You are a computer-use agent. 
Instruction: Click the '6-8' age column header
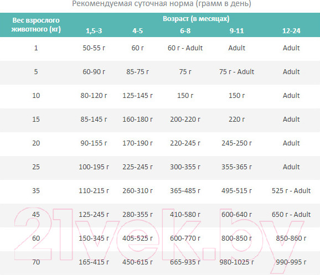pos(185,31)
